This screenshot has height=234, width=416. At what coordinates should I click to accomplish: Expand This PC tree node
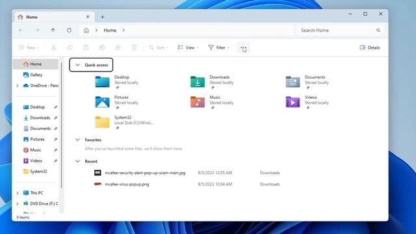[18, 193]
